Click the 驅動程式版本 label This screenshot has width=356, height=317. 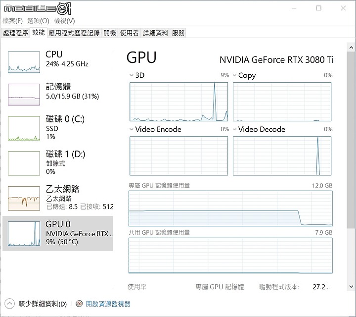click(x=279, y=287)
